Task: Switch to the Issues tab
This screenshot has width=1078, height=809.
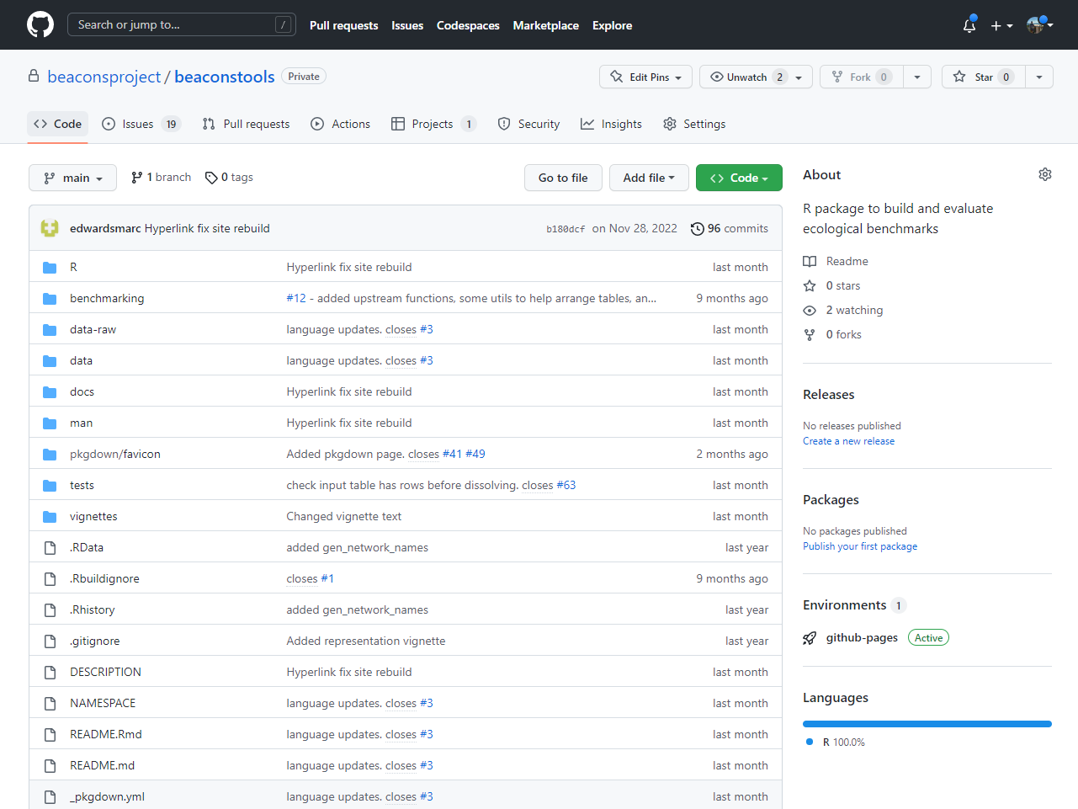Action: pyautogui.click(x=141, y=124)
